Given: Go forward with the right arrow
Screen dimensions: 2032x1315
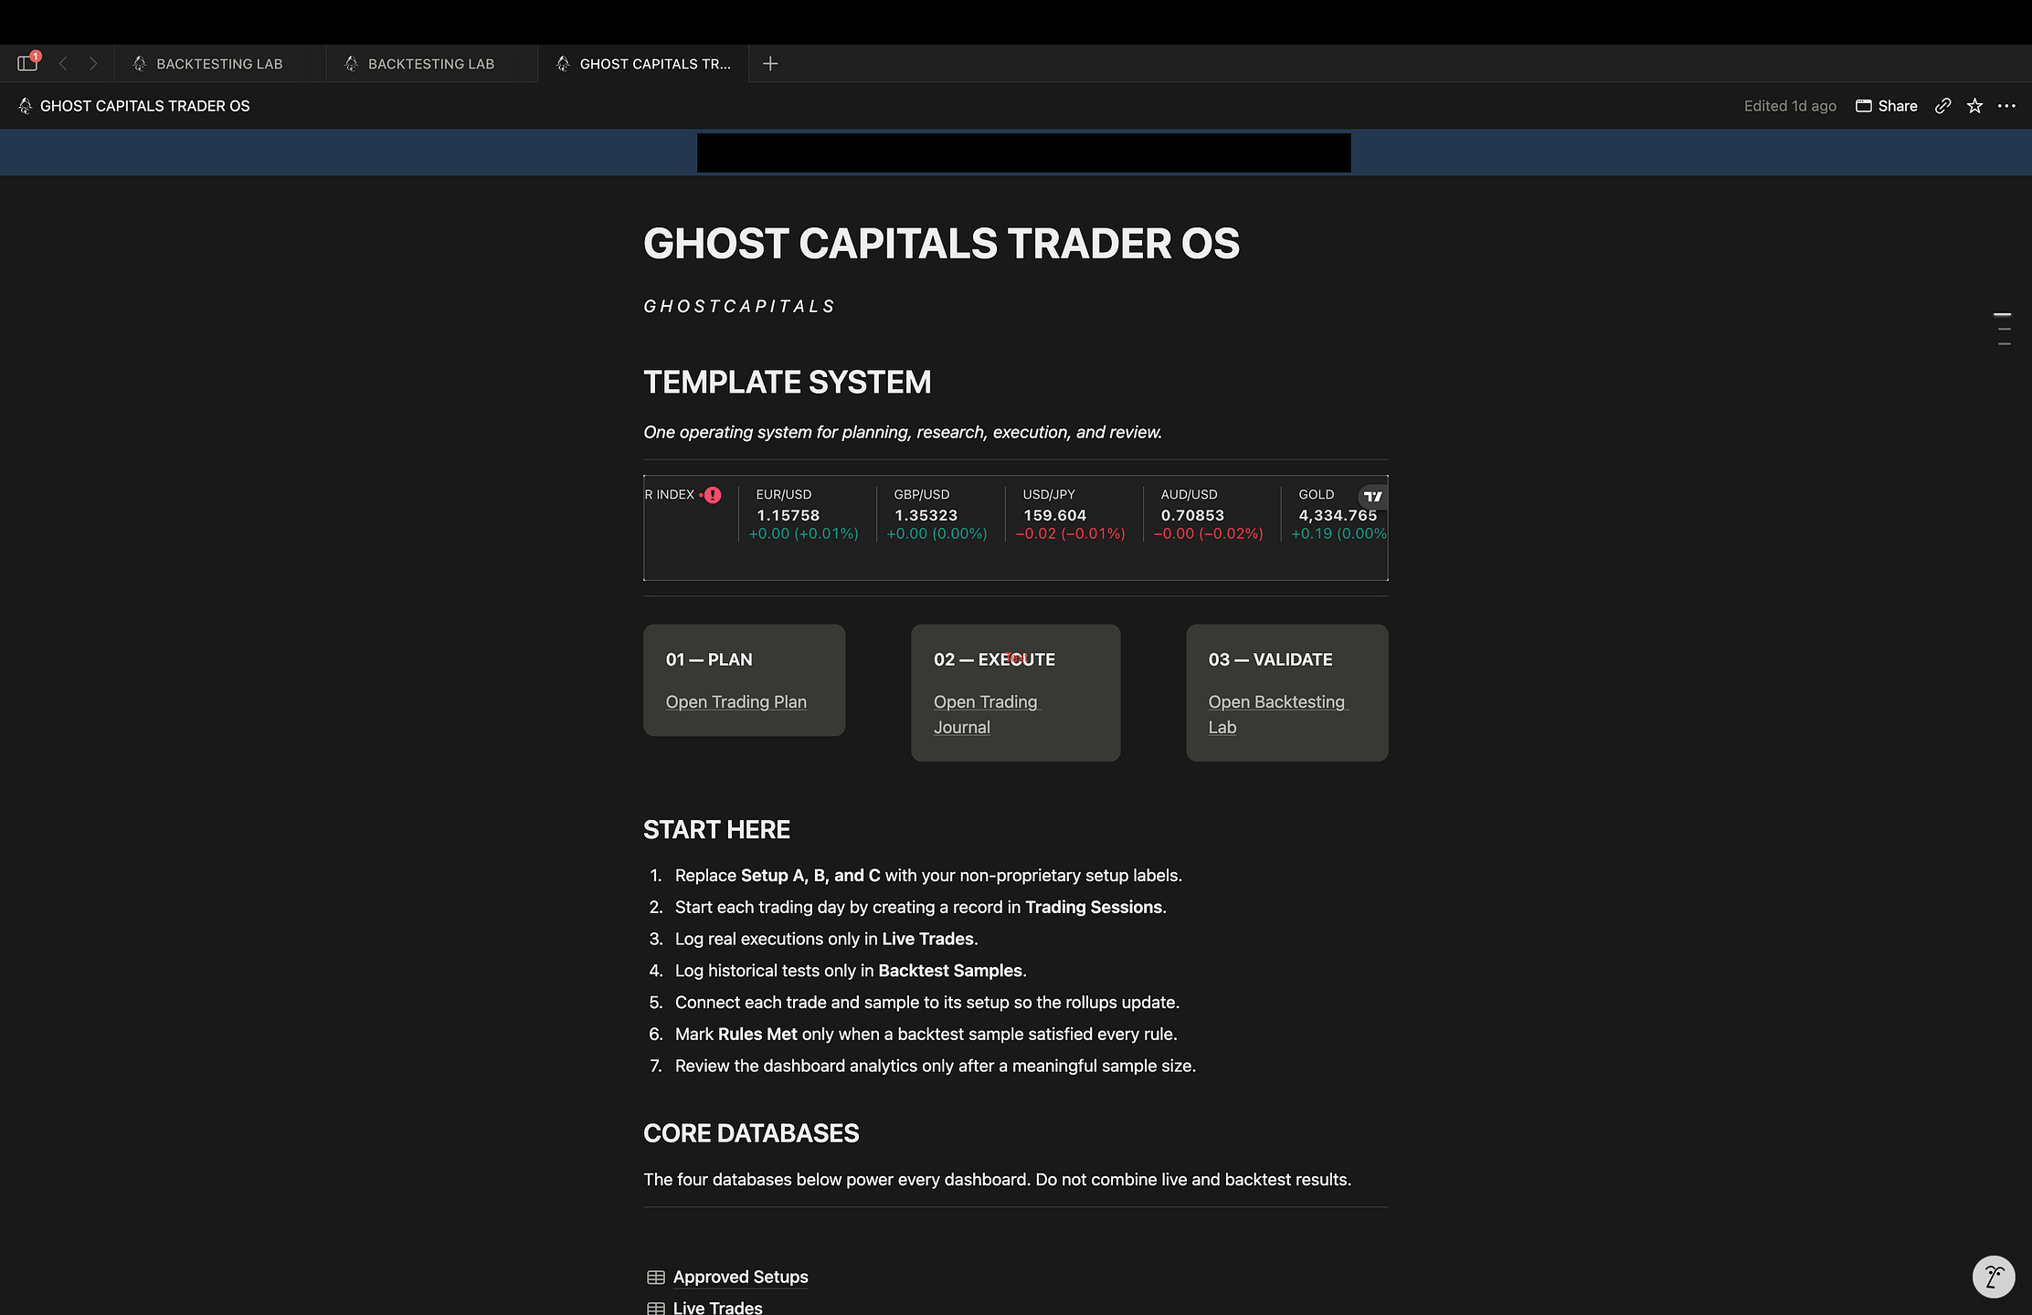Looking at the screenshot, I should (x=92, y=63).
